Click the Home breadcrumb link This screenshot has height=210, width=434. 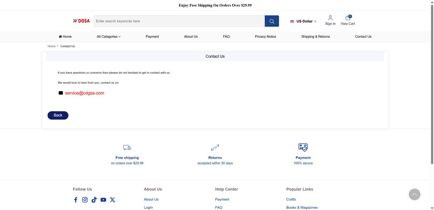[52, 46]
